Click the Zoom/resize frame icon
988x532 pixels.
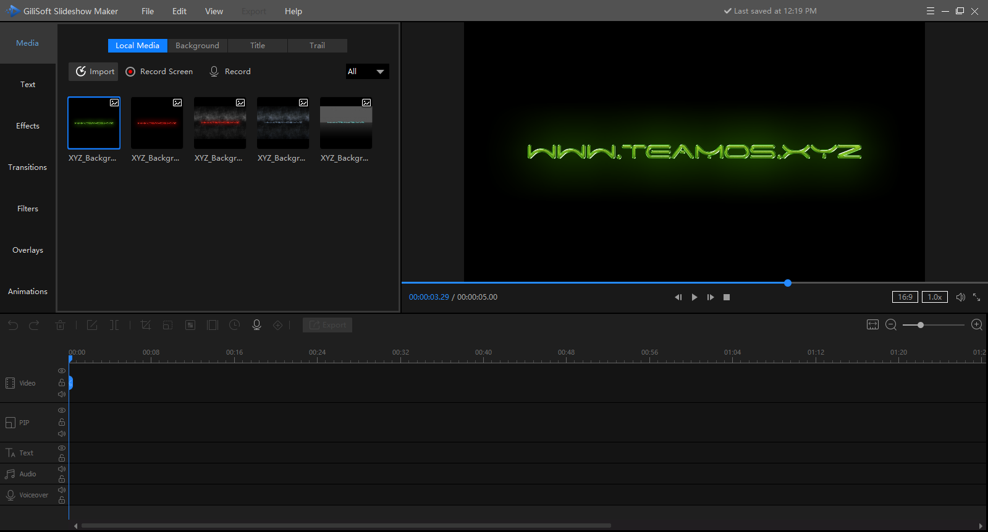click(167, 325)
